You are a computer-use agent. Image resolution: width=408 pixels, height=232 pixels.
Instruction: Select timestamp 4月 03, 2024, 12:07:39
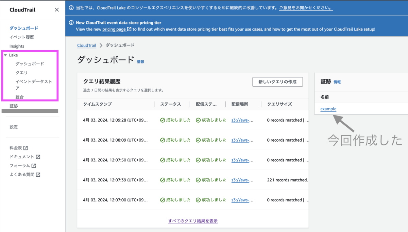tap(115, 180)
